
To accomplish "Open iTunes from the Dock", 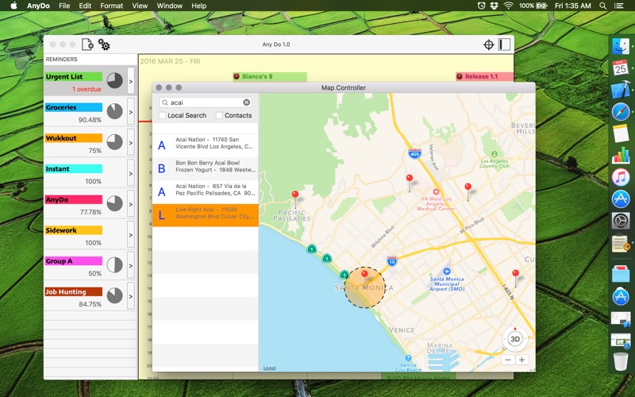I will pyautogui.click(x=621, y=177).
